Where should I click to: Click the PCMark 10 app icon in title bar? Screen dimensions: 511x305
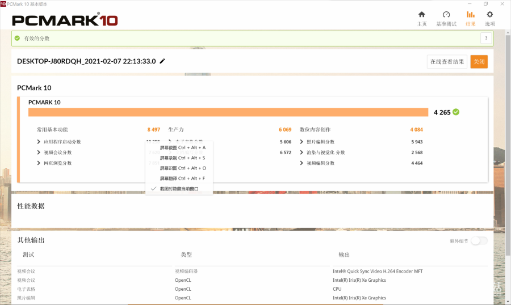point(3,4)
